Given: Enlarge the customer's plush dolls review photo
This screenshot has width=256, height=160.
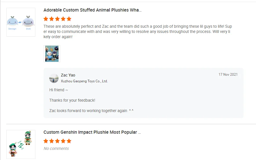Looking at the screenshot, I should 52,54.
